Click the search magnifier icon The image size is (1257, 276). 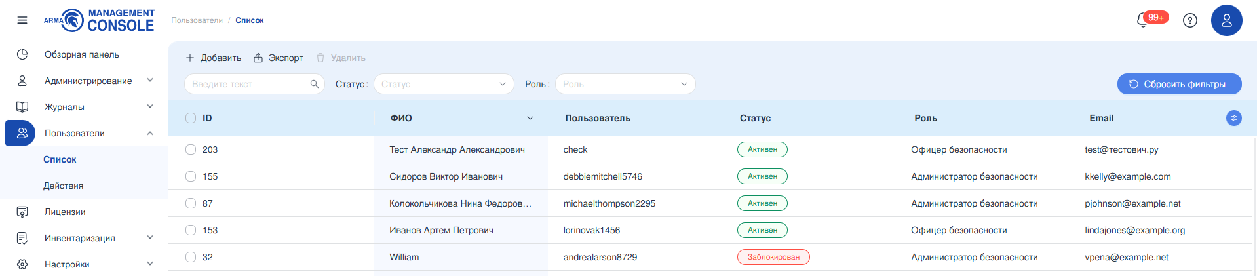pos(315,84)
